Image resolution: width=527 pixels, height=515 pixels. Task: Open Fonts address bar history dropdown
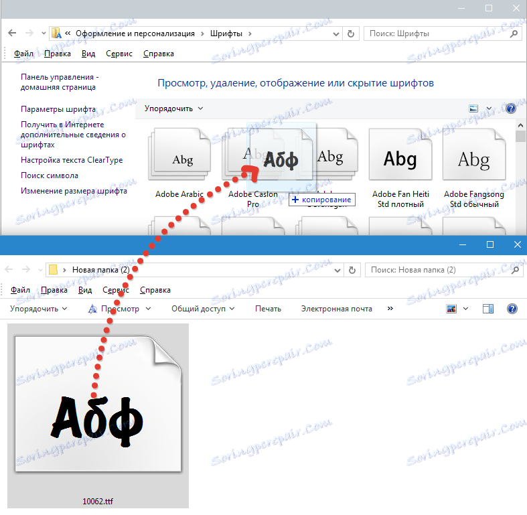[335, 33]
